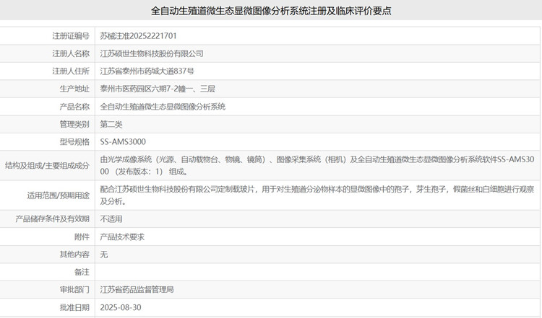Select the 第二类 management category value
The image size is (542, 318).
111,124
